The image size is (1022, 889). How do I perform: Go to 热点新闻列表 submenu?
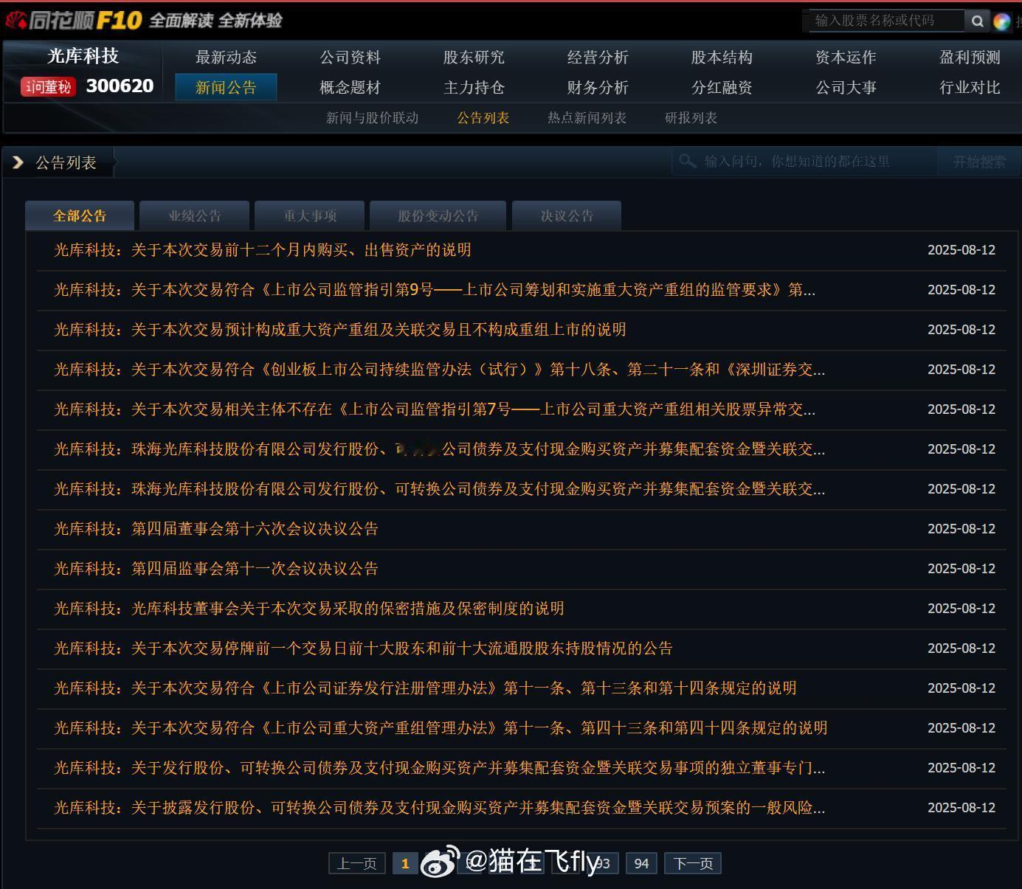pyautogui.click(x=587, y=118)
